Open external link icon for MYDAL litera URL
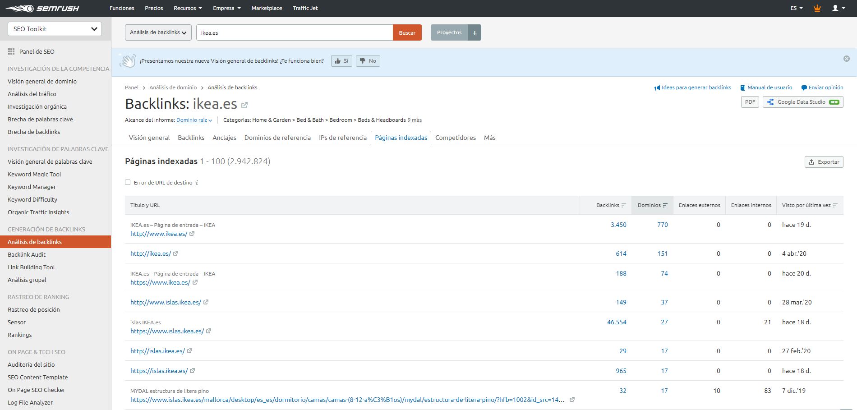The height and width of the screenshot is (410, 857). pyautogui.click(x=572, y=400)
